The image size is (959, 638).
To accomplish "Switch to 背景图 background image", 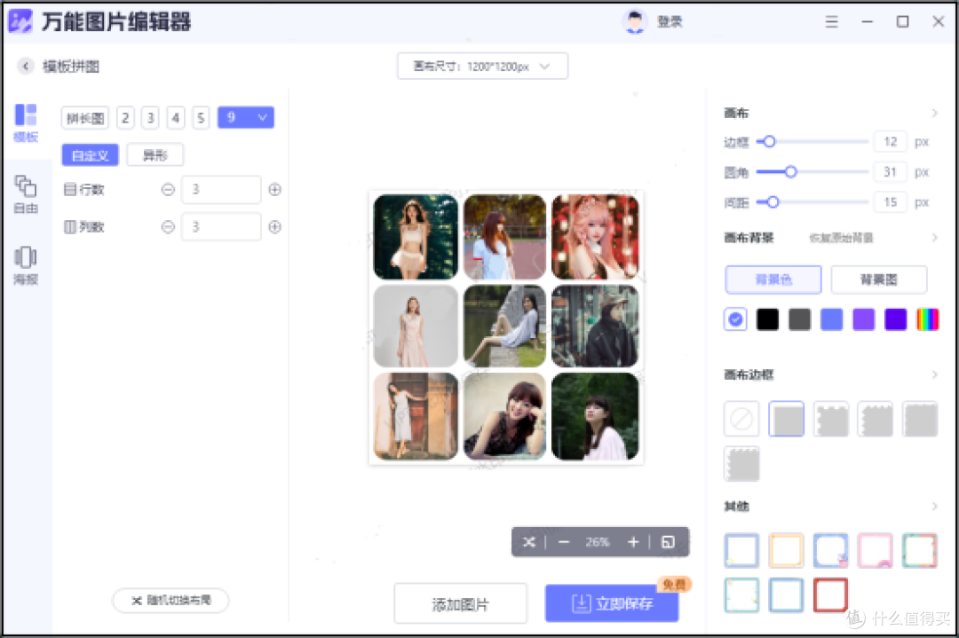I will pyautogui.click(x=879, y=280).
